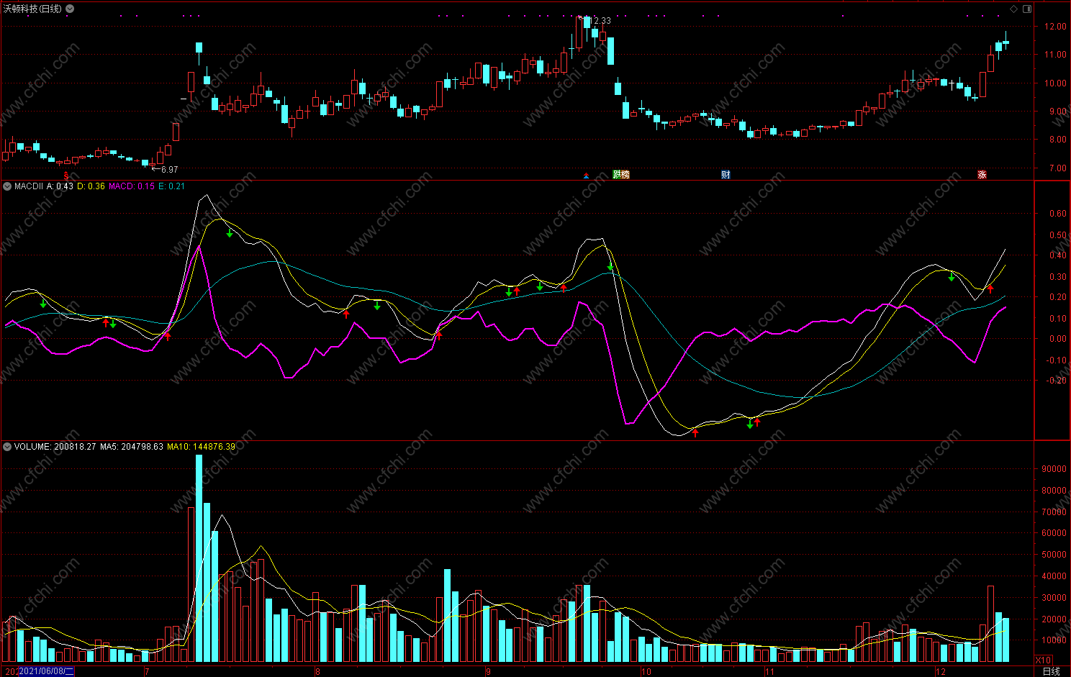Click month 12 on the time axis

click(x=941, y=672)
